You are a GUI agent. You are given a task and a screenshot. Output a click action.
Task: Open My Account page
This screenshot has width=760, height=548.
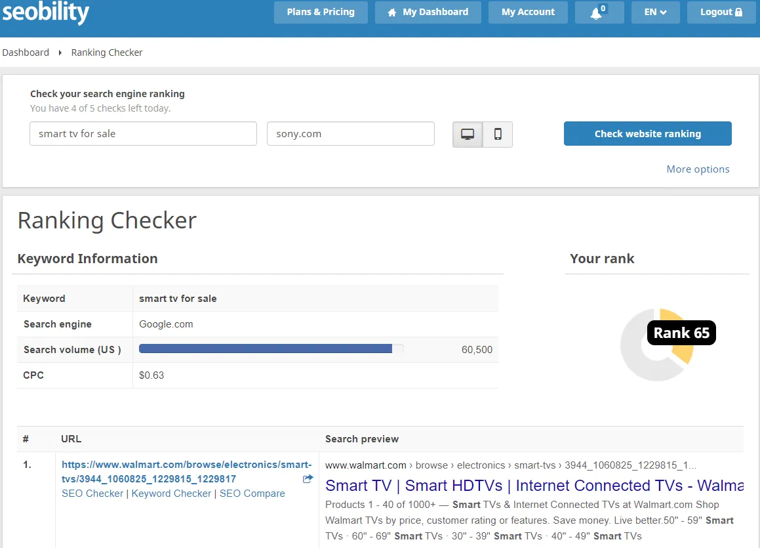tap(528, 12)
